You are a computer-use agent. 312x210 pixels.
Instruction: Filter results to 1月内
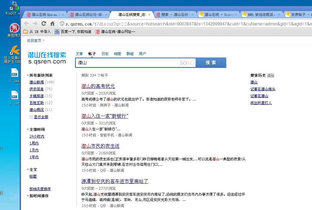click(34, 150)
